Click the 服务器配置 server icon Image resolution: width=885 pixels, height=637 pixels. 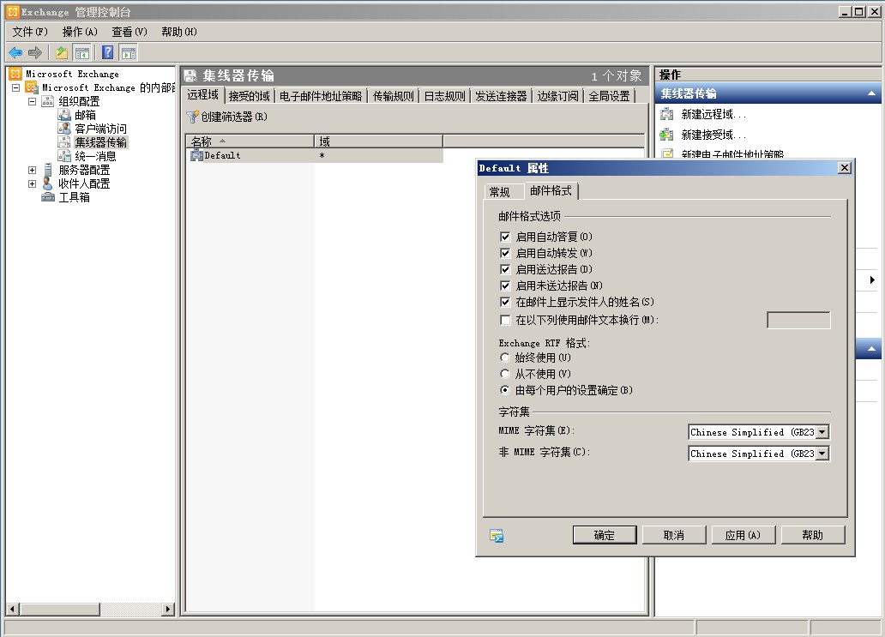click(x=48, y=170)
